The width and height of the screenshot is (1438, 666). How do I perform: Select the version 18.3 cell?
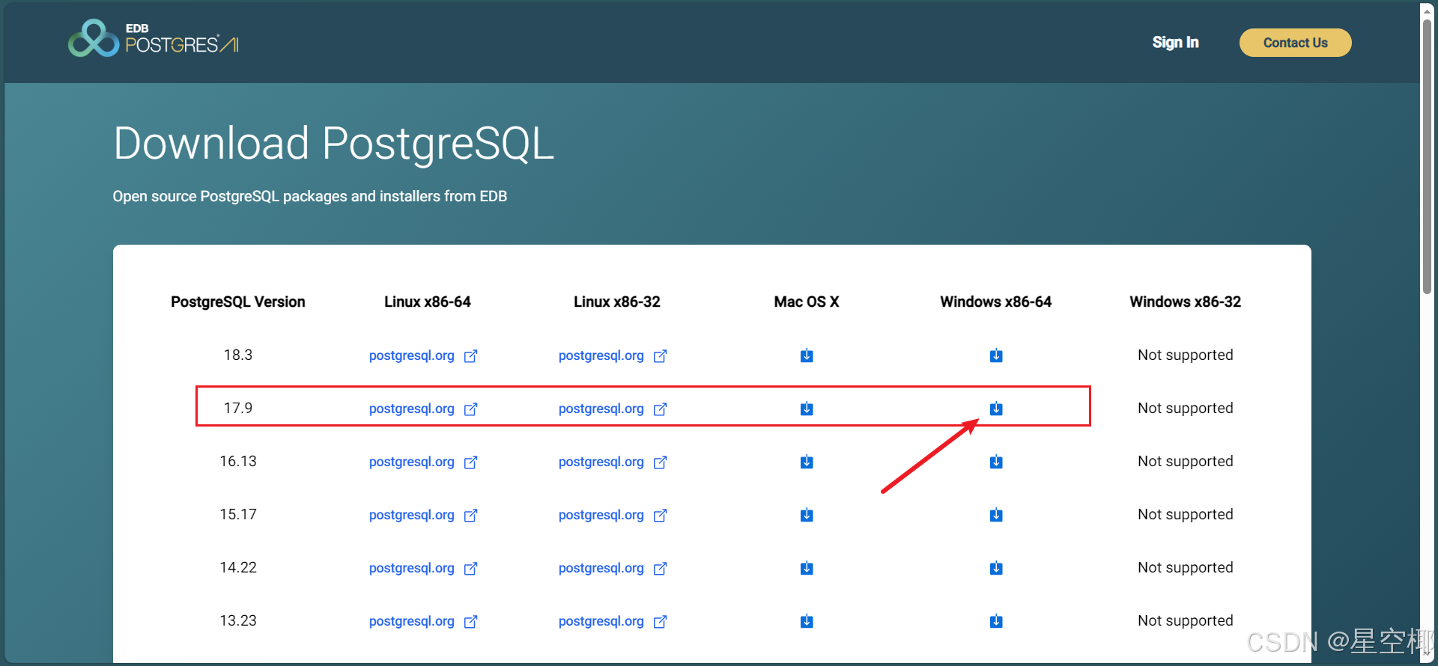pos(238,355)
